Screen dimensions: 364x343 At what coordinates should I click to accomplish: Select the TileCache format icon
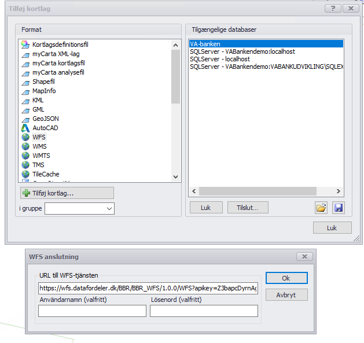tap(25, 174)
